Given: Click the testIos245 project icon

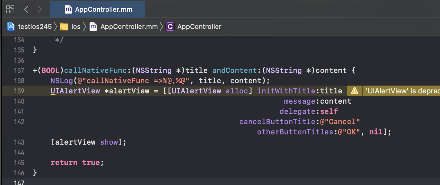Looking at the screenshot, I should (11, 27).
